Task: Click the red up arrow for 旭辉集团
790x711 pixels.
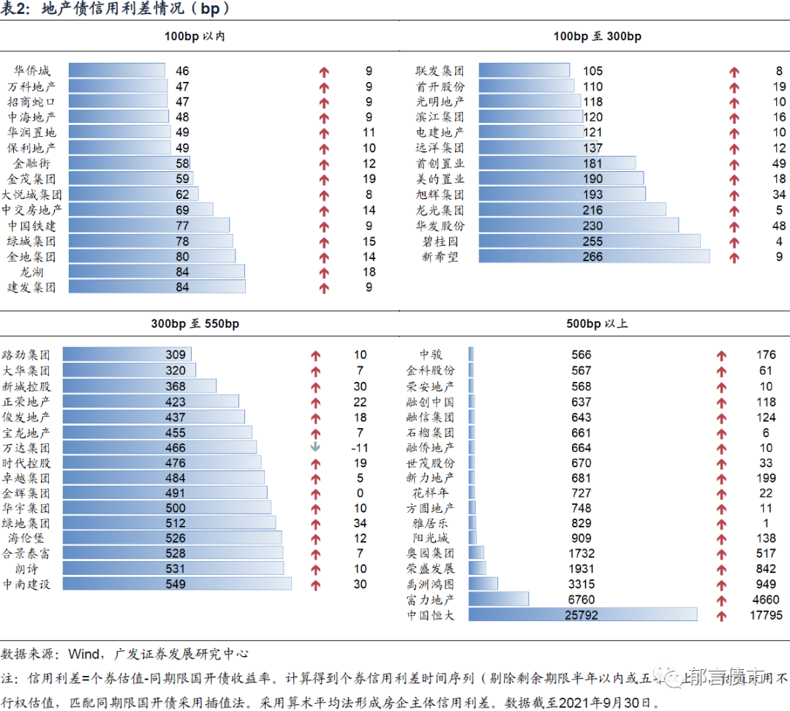Action: 734,195
